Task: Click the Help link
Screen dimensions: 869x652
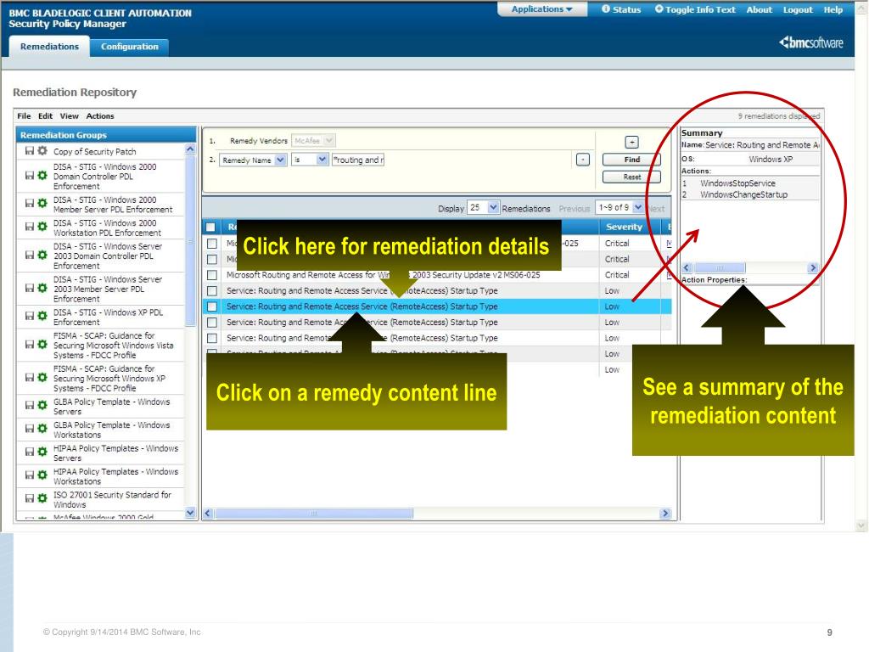Action: tap(833, 9)
